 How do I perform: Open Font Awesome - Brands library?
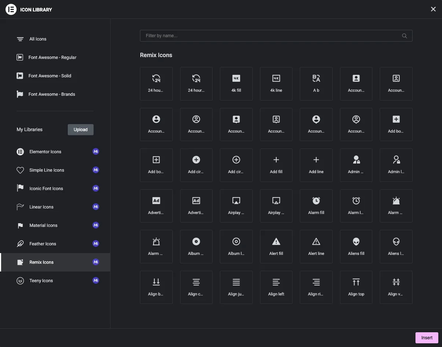(x=55, y=94)
